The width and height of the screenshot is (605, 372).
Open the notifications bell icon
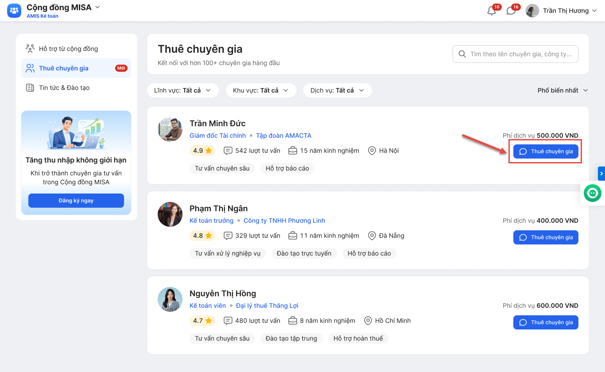492,11
